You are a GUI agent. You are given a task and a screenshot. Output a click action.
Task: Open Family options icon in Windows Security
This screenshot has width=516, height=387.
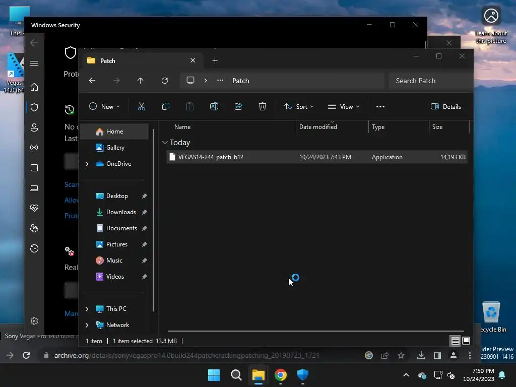pos(34,228)
